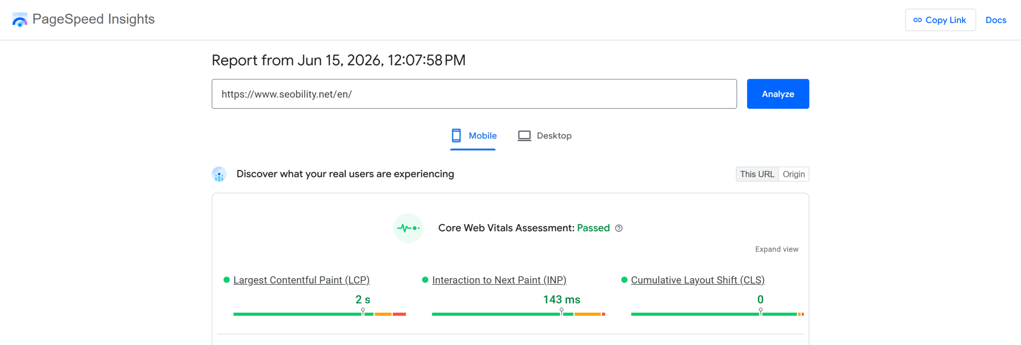Click the URL input field
1021x345 pixels.
pos(474,94)
